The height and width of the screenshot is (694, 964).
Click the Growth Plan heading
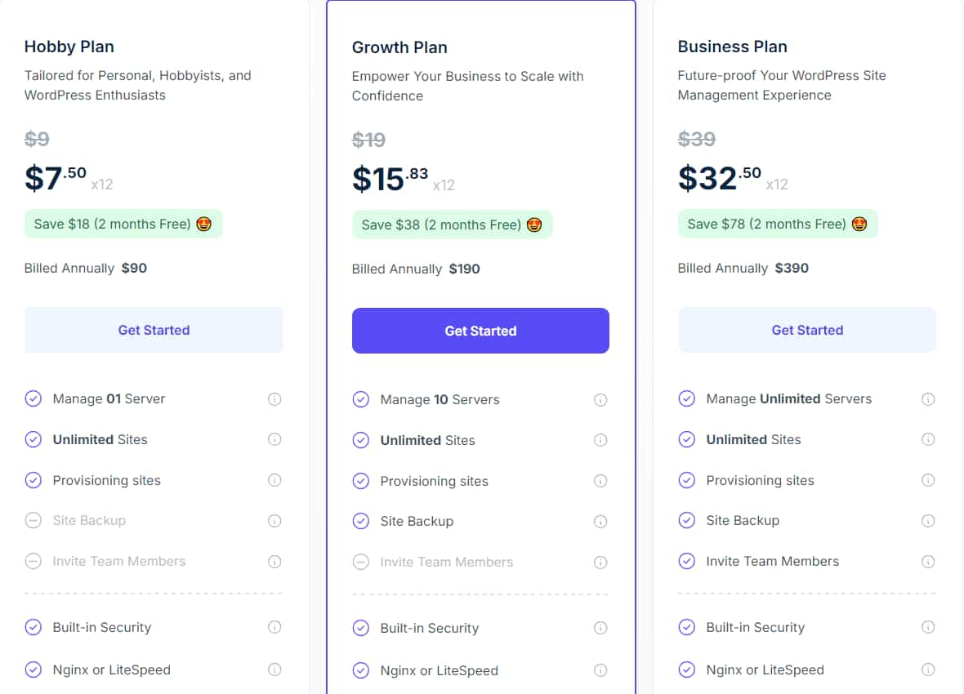click(x=399, y=47)
